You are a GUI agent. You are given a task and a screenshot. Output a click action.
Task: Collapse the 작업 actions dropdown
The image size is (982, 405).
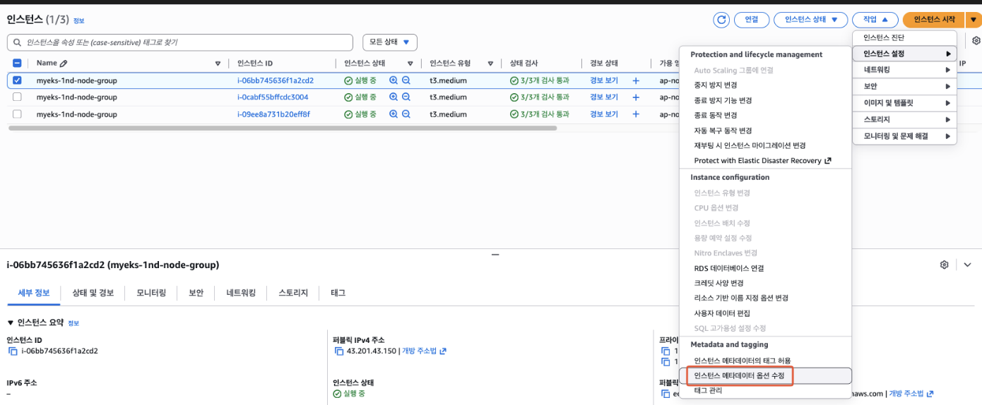875,20
